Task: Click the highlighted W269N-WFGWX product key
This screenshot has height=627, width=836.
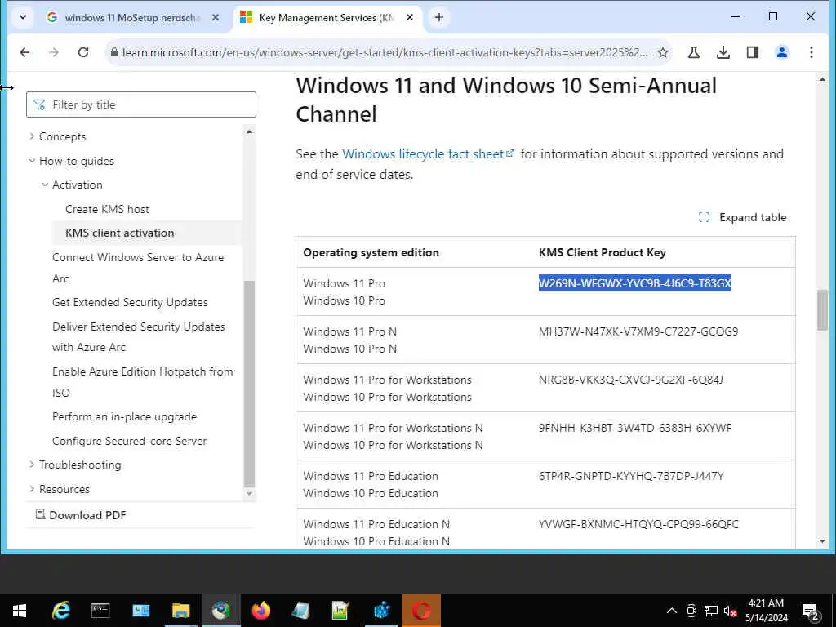Action: pos(634,283)
